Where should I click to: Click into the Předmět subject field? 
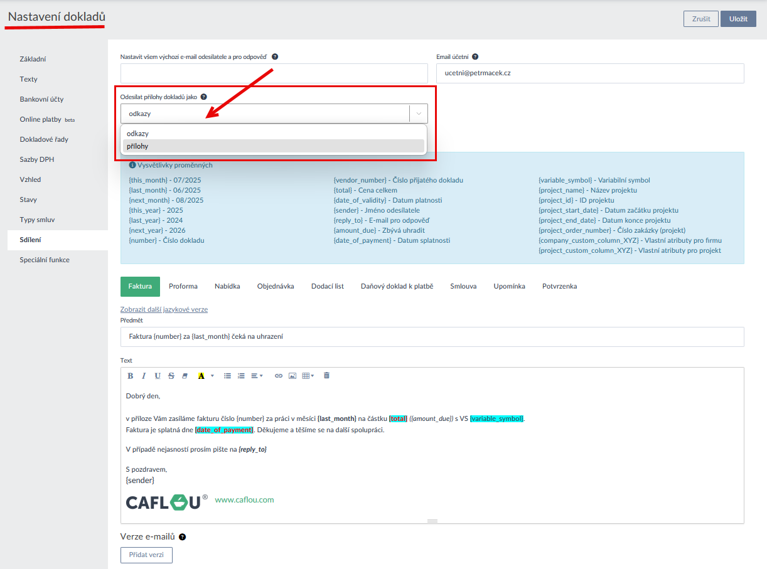coord(432,337)
